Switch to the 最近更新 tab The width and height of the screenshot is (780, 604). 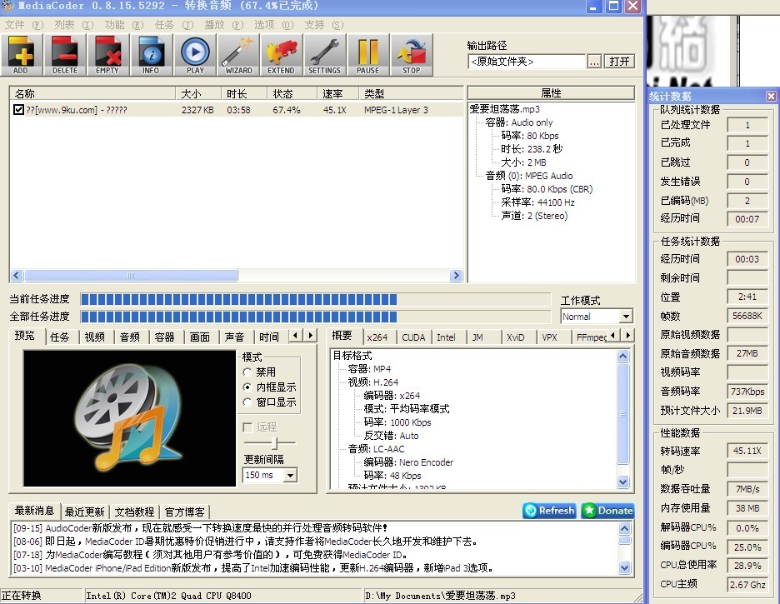click(84, 512)
